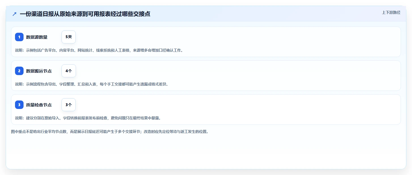Viewport: 412px width, 175px height.
Task: Click the arrow icon beside the title
Action: pos(14,14)
